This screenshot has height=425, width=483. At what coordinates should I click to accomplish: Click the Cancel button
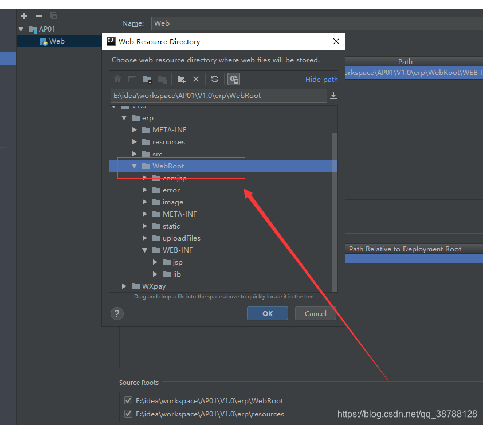coord(316,313)
